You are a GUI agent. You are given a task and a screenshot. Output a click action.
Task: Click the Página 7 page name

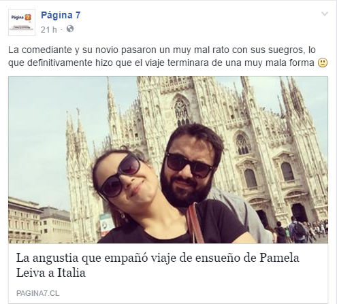[x=61, y=15]
